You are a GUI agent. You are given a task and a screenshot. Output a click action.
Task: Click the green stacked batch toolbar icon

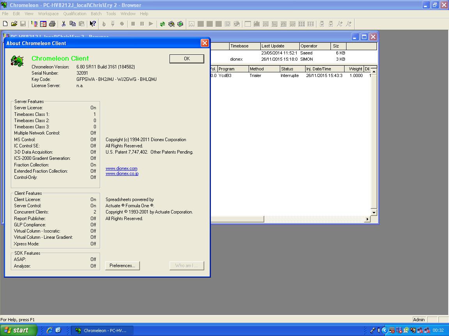180,24
